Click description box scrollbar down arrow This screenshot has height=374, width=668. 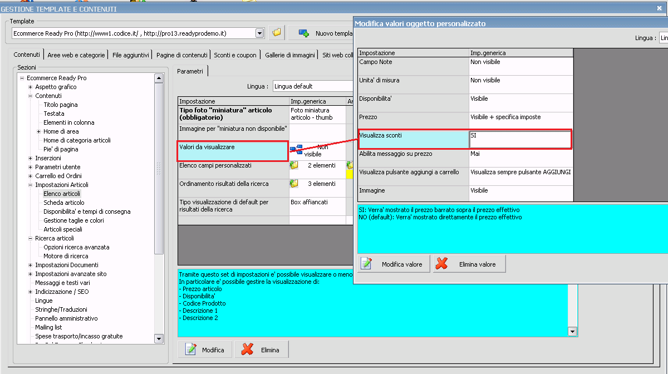point(572,332)
